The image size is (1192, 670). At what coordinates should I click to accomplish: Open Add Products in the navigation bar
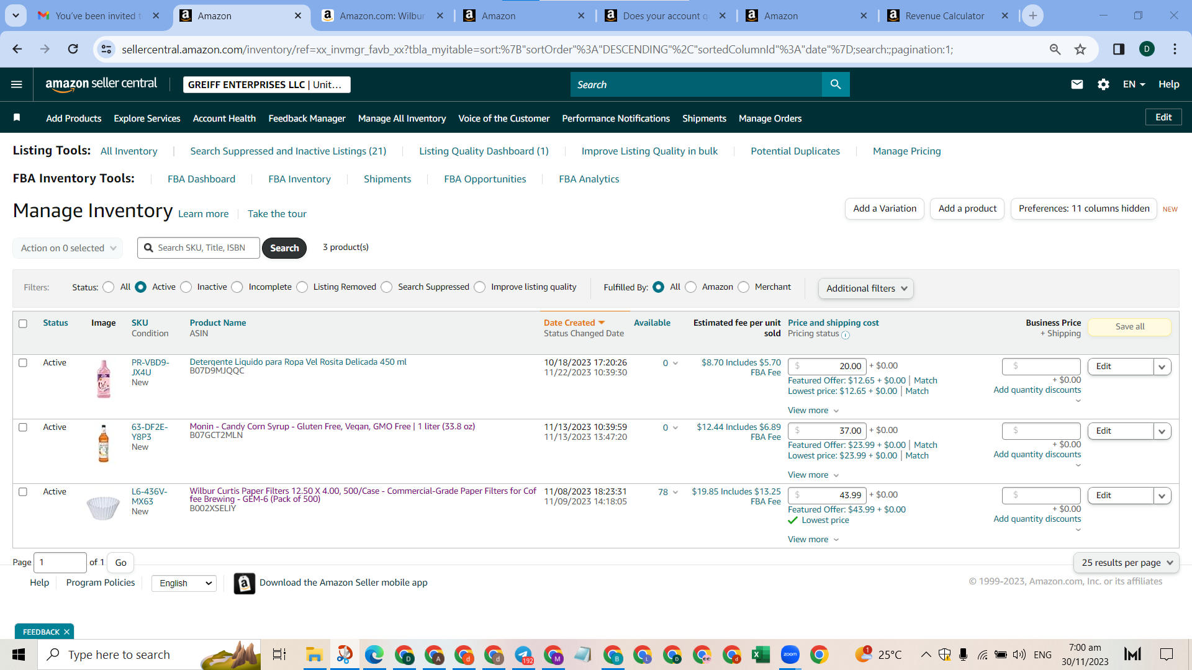coord(73,118)
